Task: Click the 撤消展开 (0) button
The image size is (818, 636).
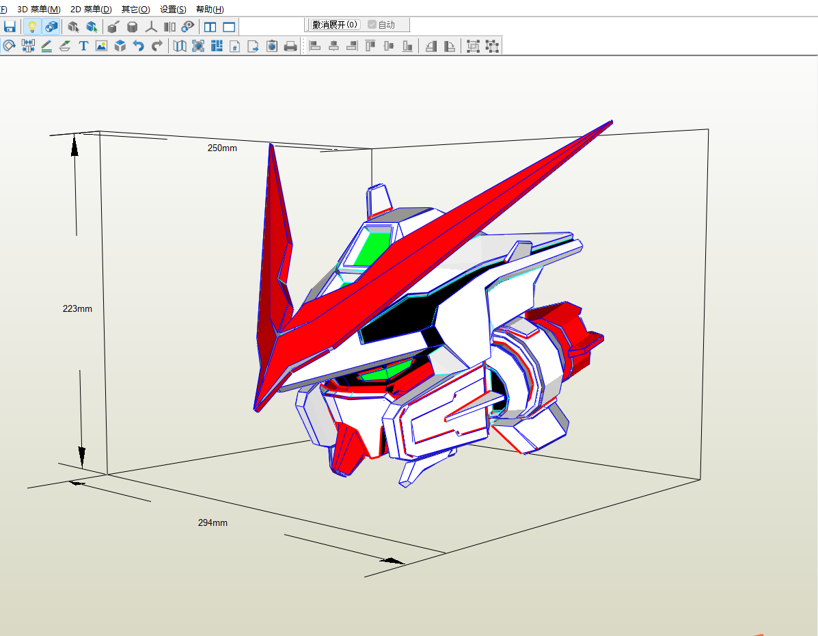Action: click(x=335, y=25)
